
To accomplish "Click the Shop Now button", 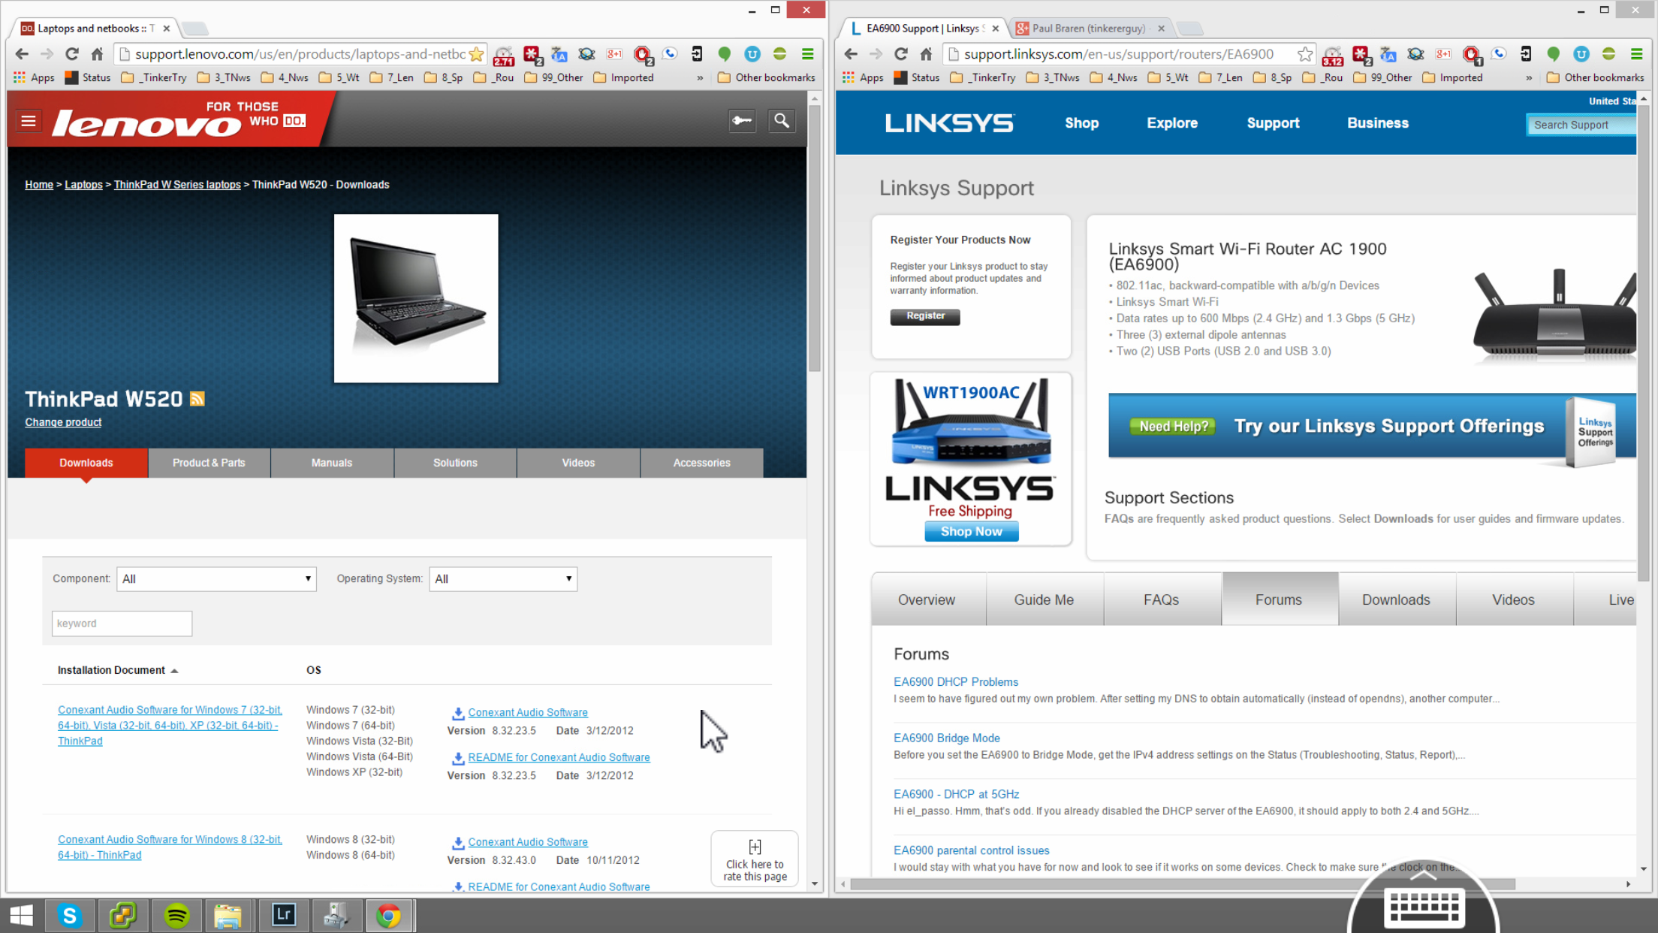I will (971, 531).
